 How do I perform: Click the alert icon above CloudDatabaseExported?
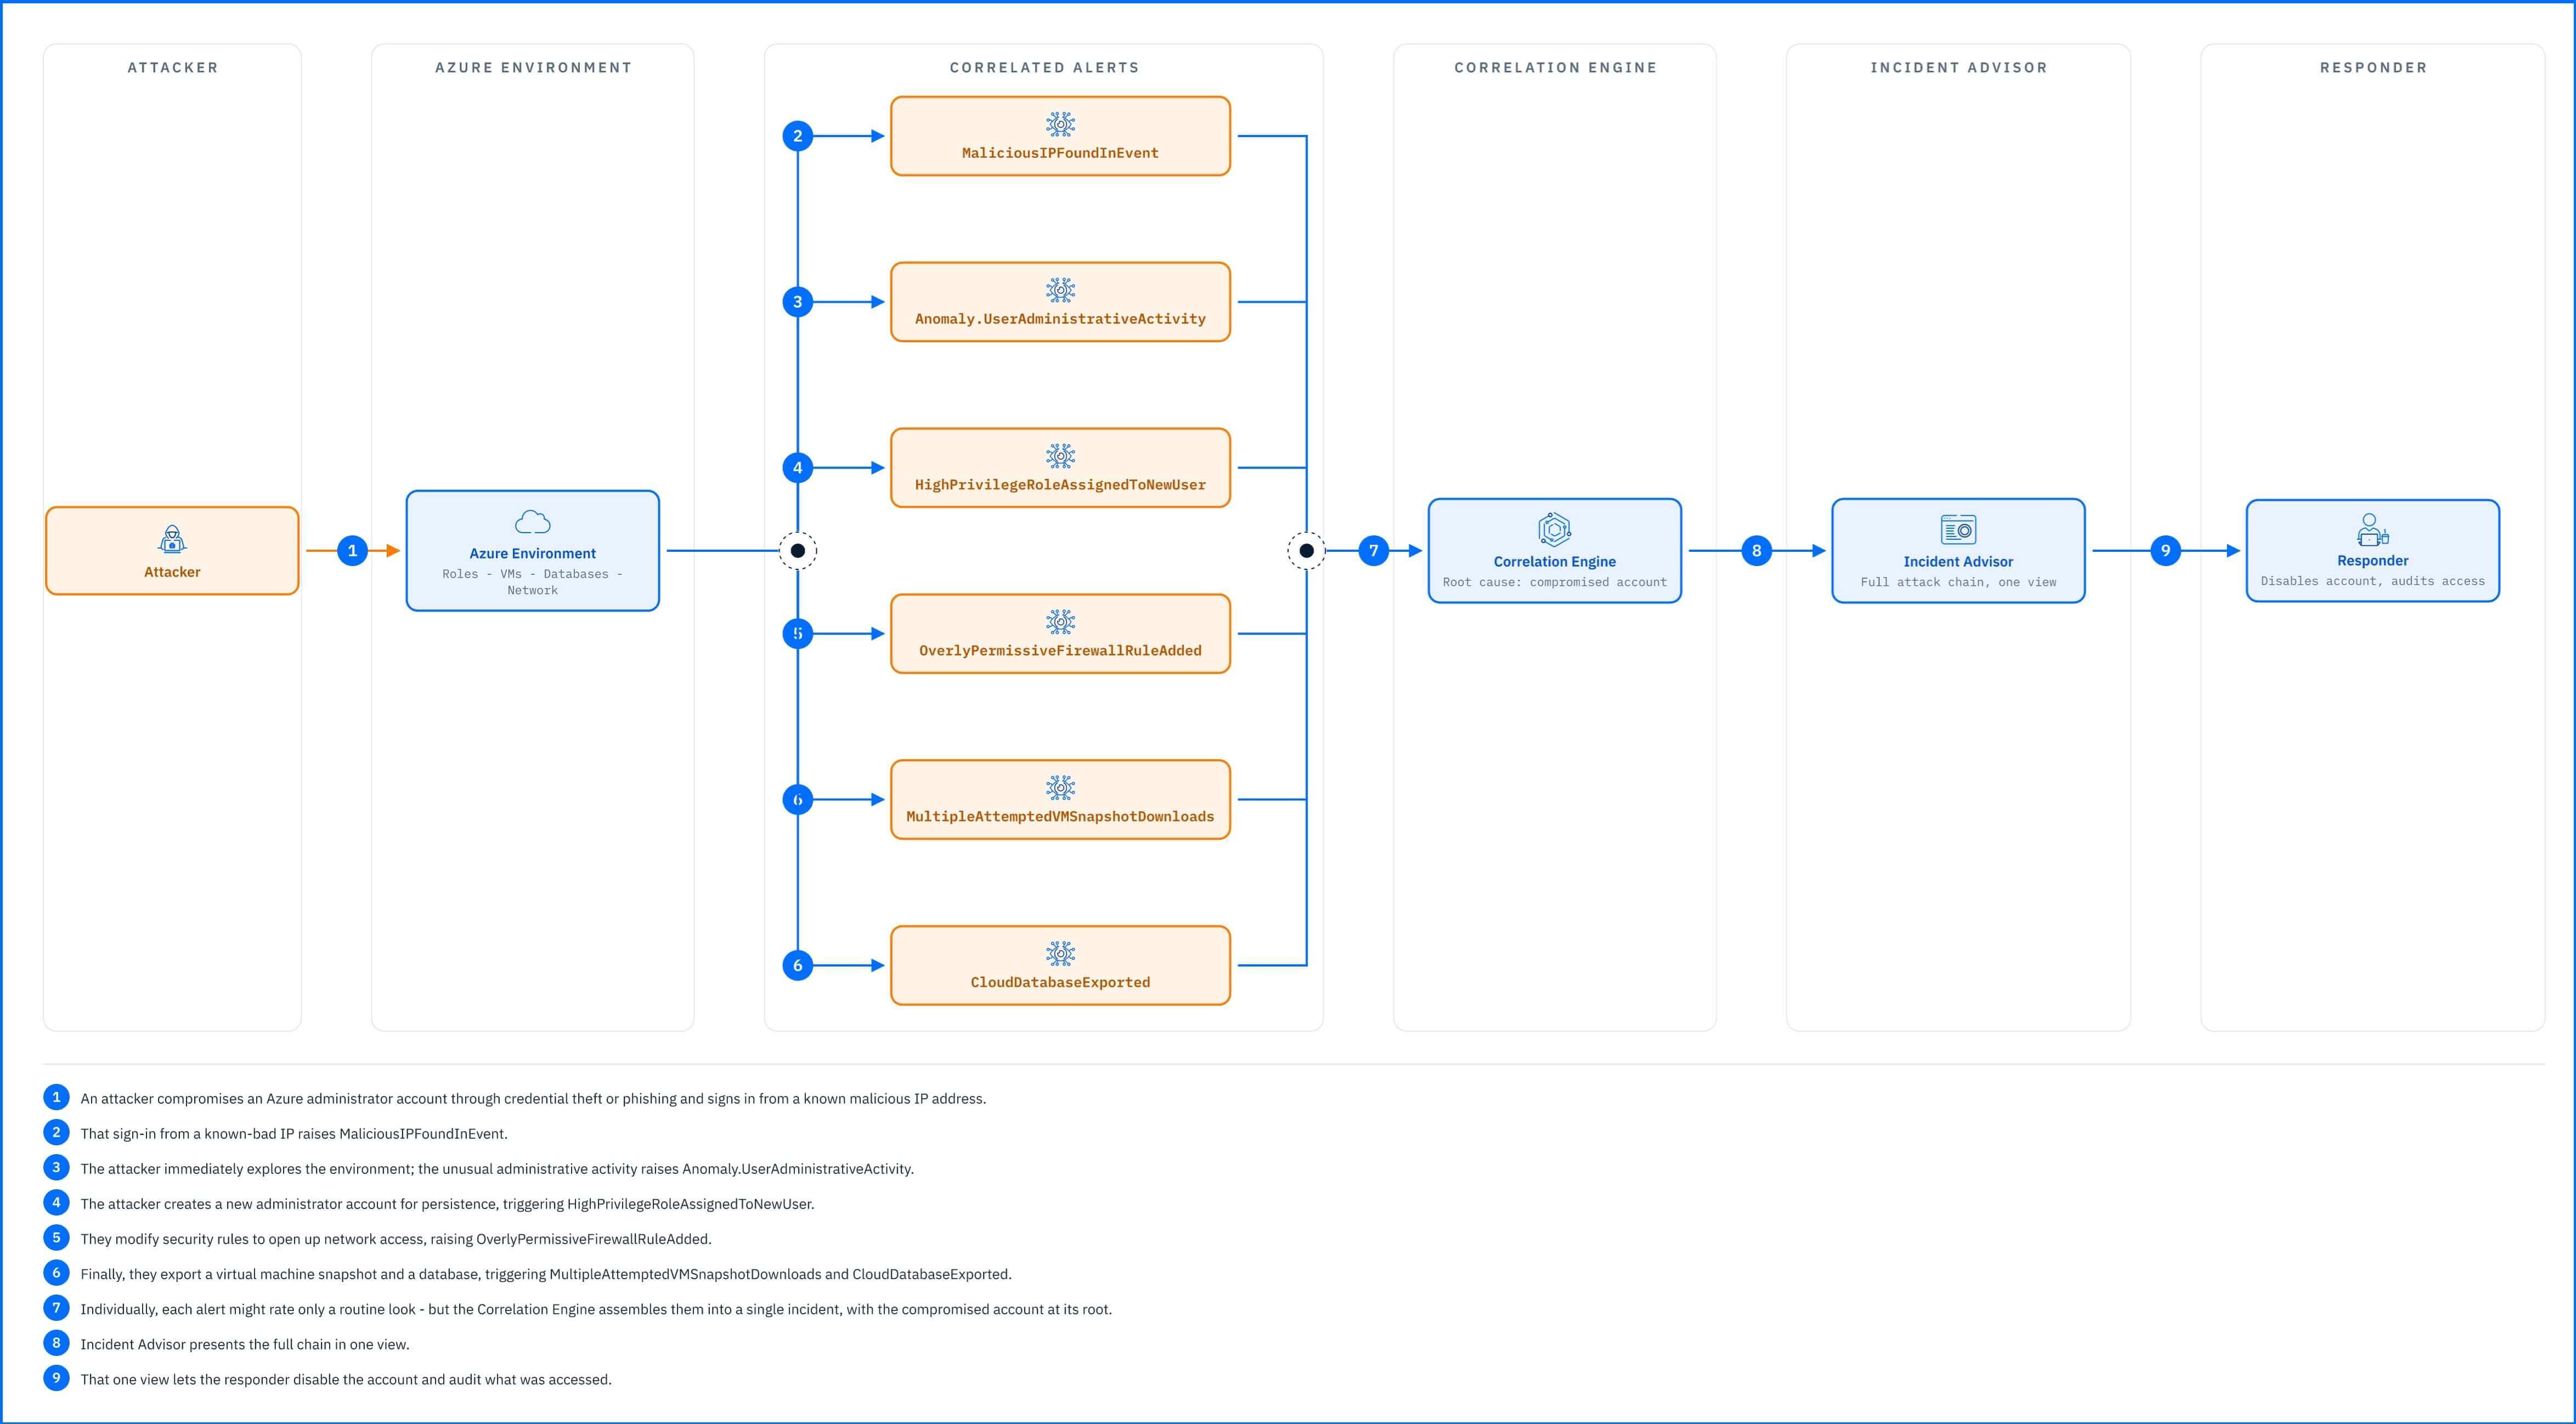[x=1060, y=954]
